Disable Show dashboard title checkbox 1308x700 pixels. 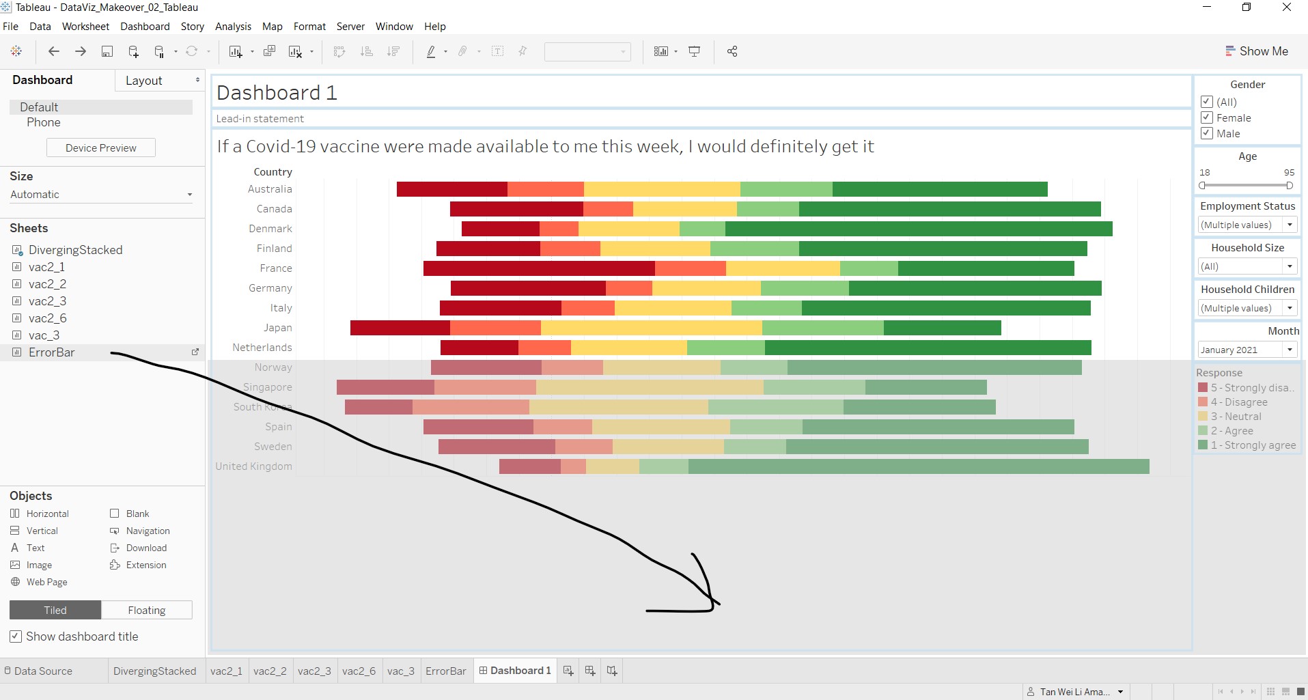pos(16,636)
